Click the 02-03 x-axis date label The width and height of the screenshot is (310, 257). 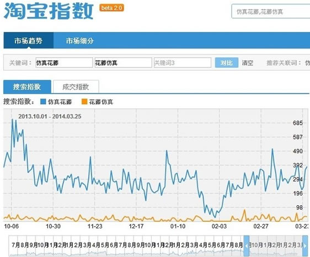[219, 226]
